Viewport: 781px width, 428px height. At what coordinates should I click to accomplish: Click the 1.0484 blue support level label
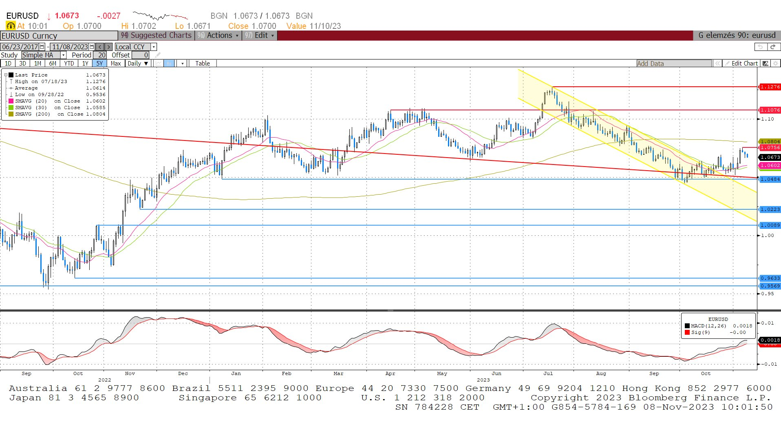pyautogui.click(x=770, y=179)
